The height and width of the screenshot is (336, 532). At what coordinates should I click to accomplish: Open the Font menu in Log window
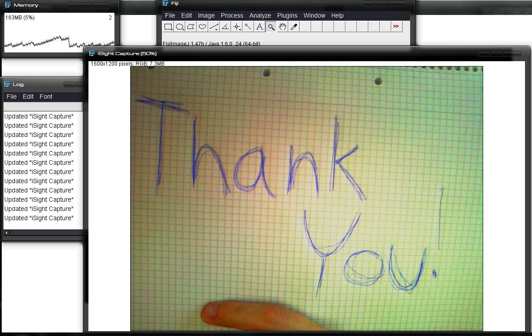click(x=46, y=96)
